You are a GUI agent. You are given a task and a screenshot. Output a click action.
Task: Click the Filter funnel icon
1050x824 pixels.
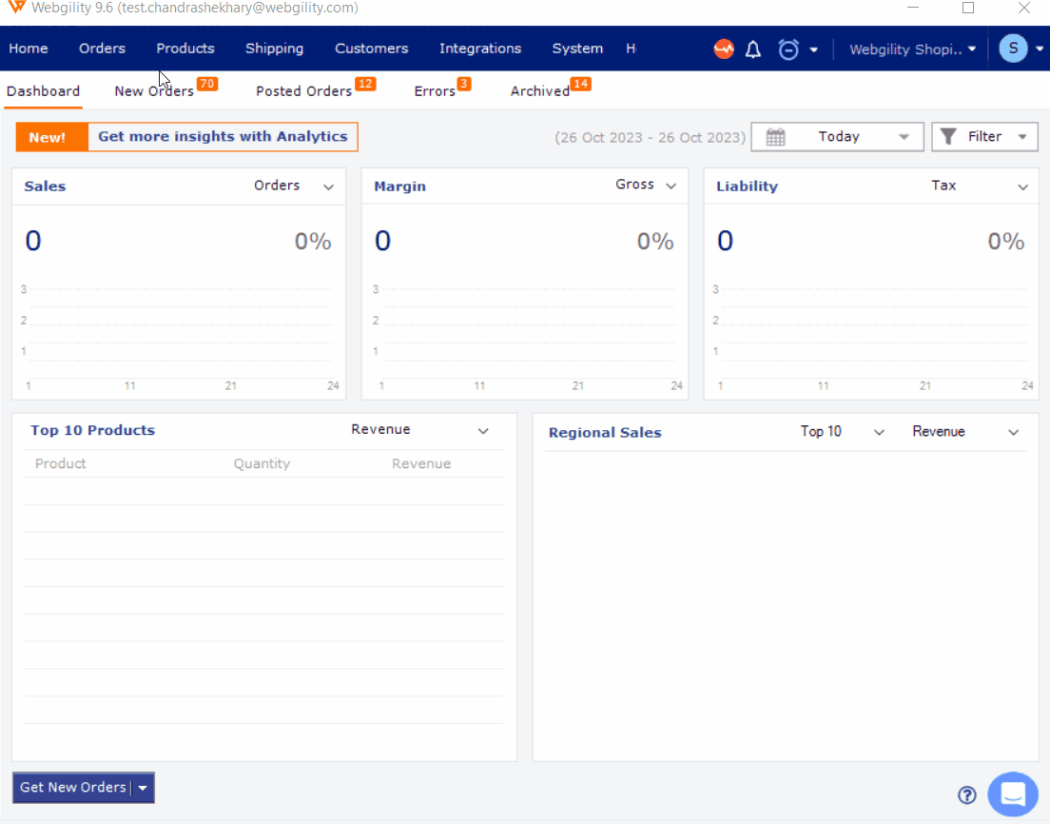948,137
